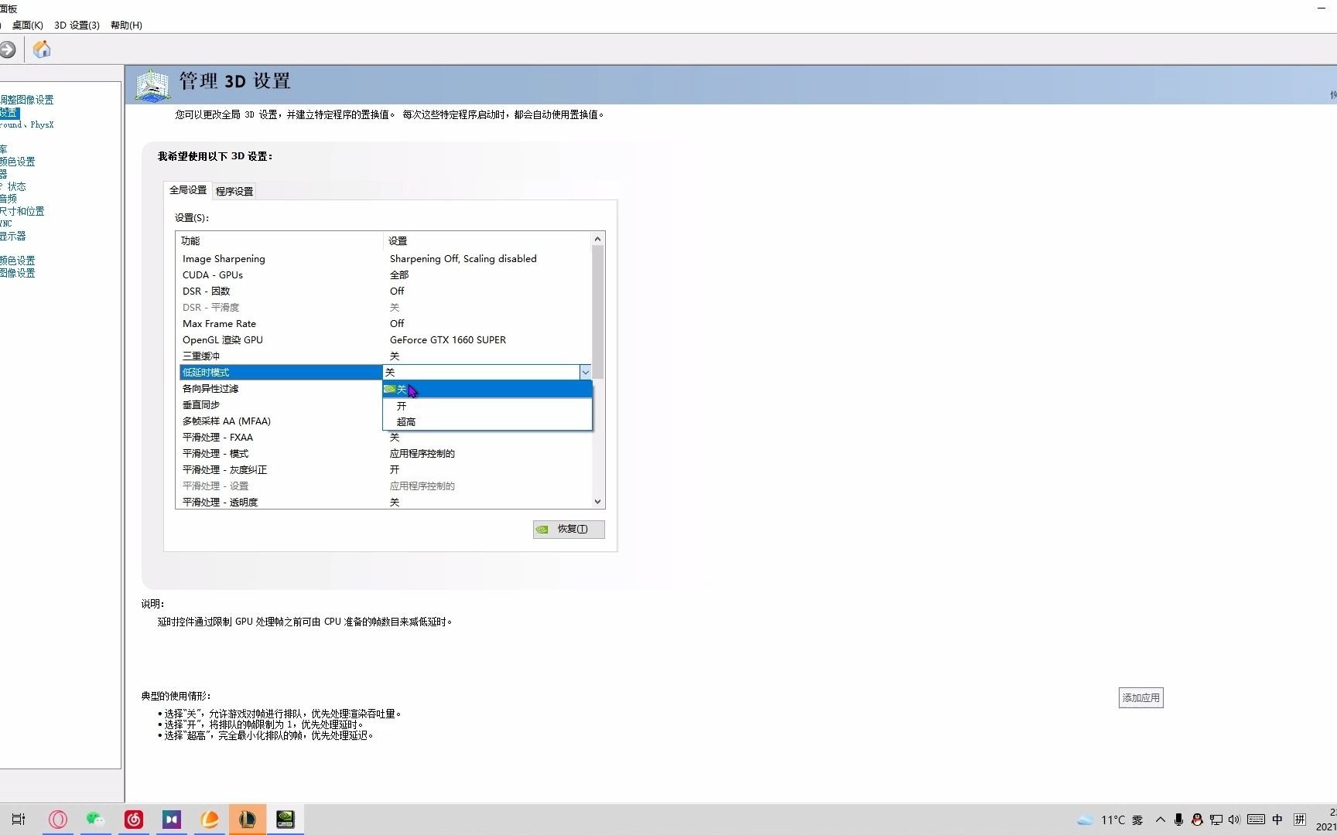Image resolution: width=1337 pixels, height=835 pixels.
Task: Collapse the 低延时模式 dropdown arrow
Action: click(586, 372)
